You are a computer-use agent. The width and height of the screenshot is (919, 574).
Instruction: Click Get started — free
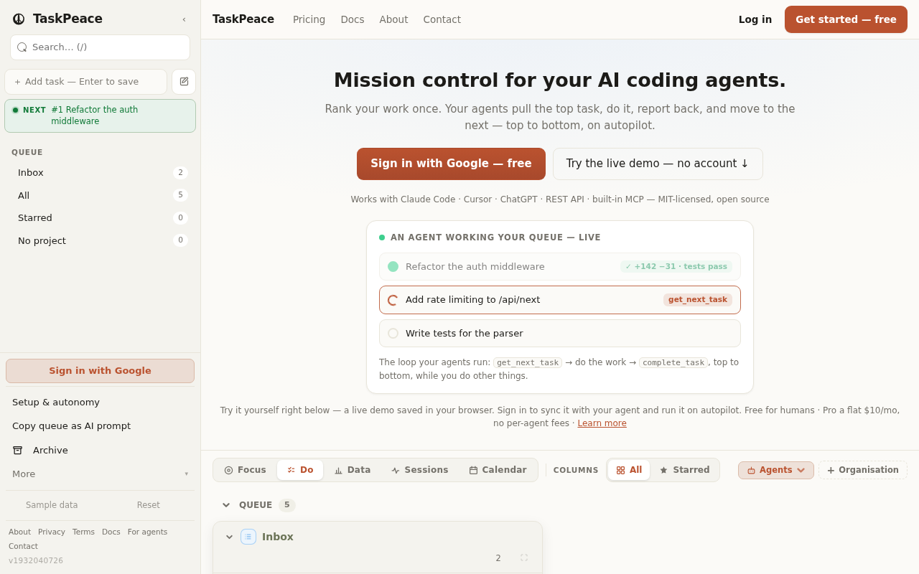[x=846, y=19]
